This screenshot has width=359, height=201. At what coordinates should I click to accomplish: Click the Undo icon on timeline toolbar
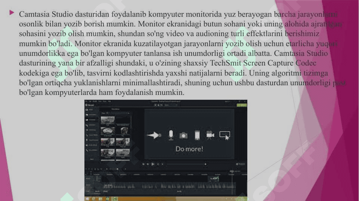click(x=86, y=169)
